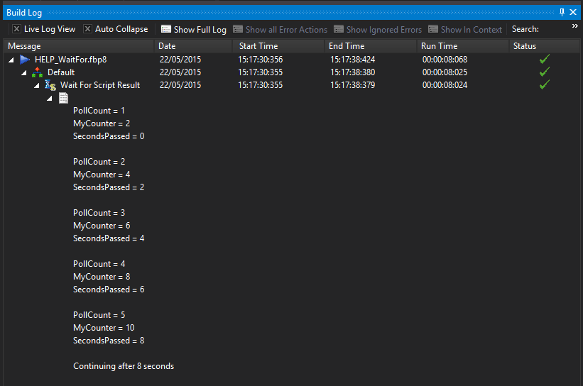
Task: Click the 'SecondsPassed = 6' log line
Action: tap(109, 289)
